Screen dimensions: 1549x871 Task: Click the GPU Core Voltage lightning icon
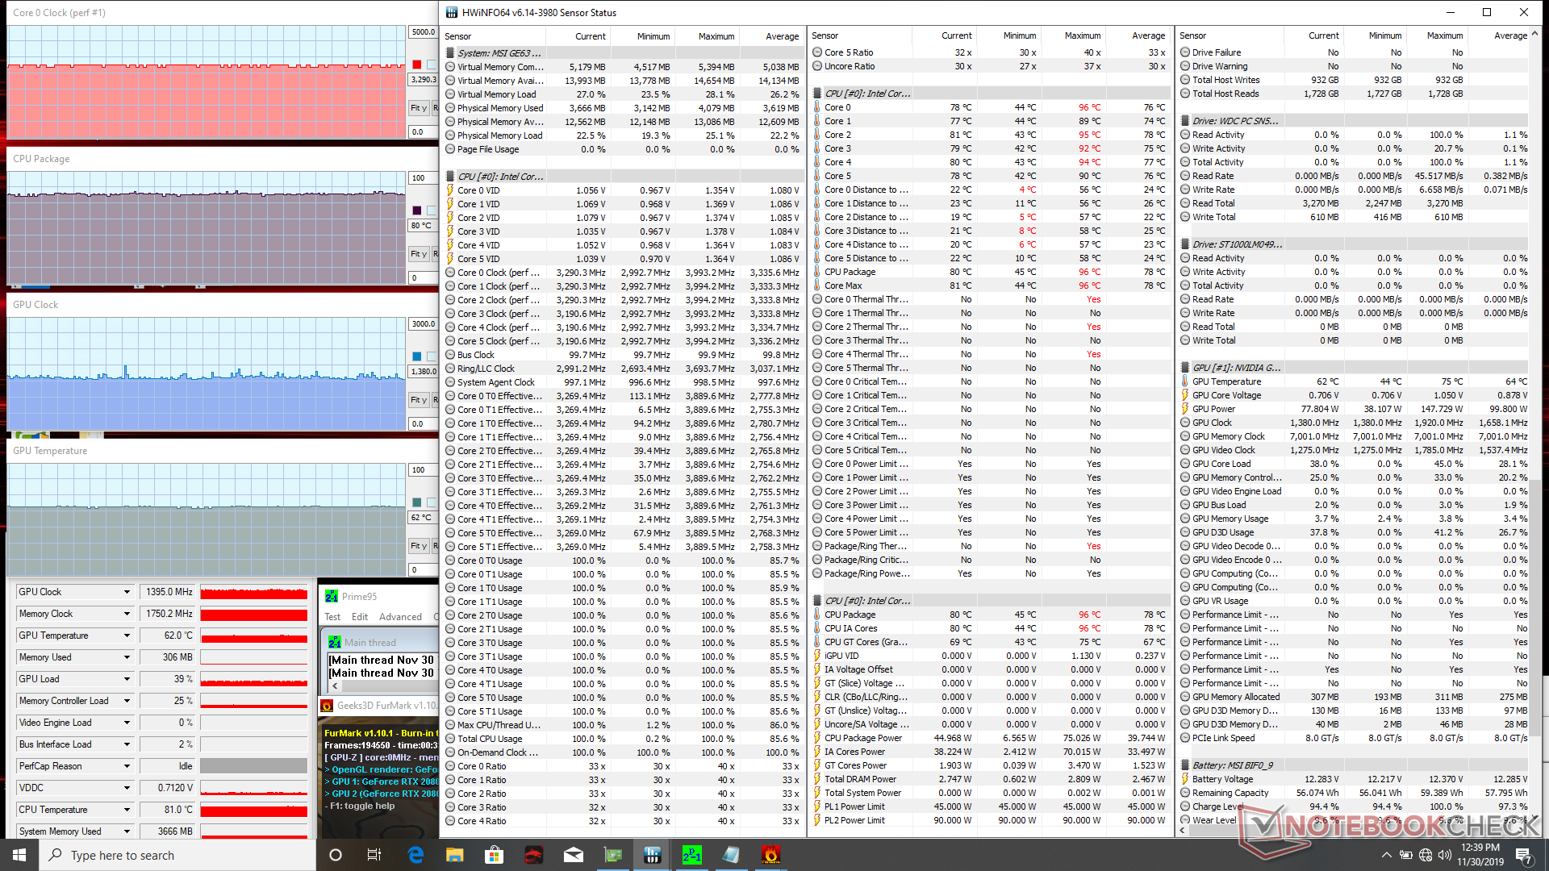tap(1185, 395)
